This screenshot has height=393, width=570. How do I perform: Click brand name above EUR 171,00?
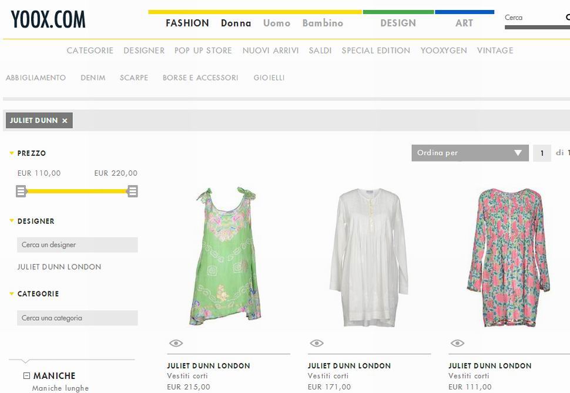tap(349, 366)
